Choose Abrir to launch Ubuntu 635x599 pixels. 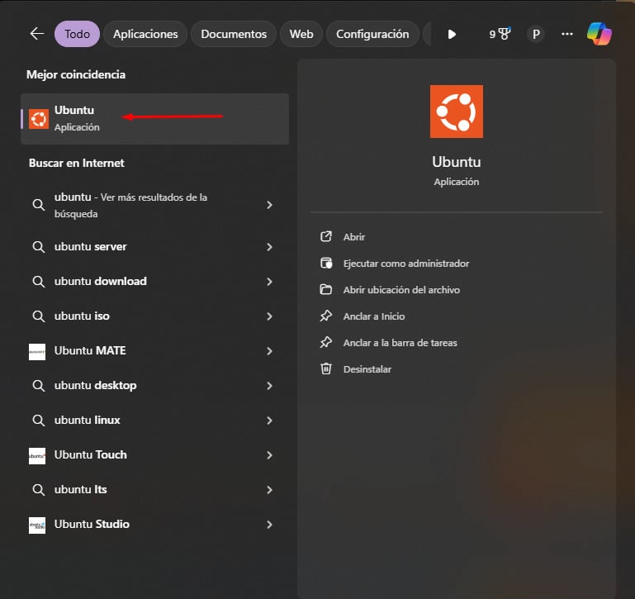(354, 237)
